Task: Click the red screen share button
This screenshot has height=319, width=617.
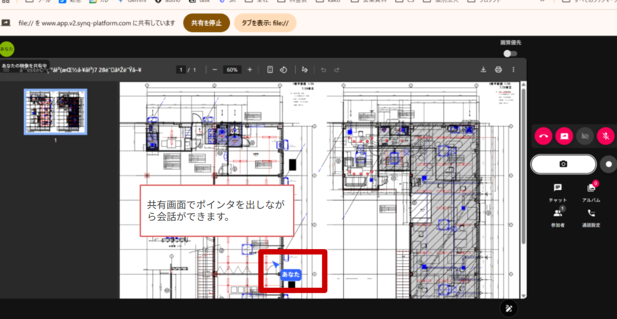Action: tap(564, 136)
